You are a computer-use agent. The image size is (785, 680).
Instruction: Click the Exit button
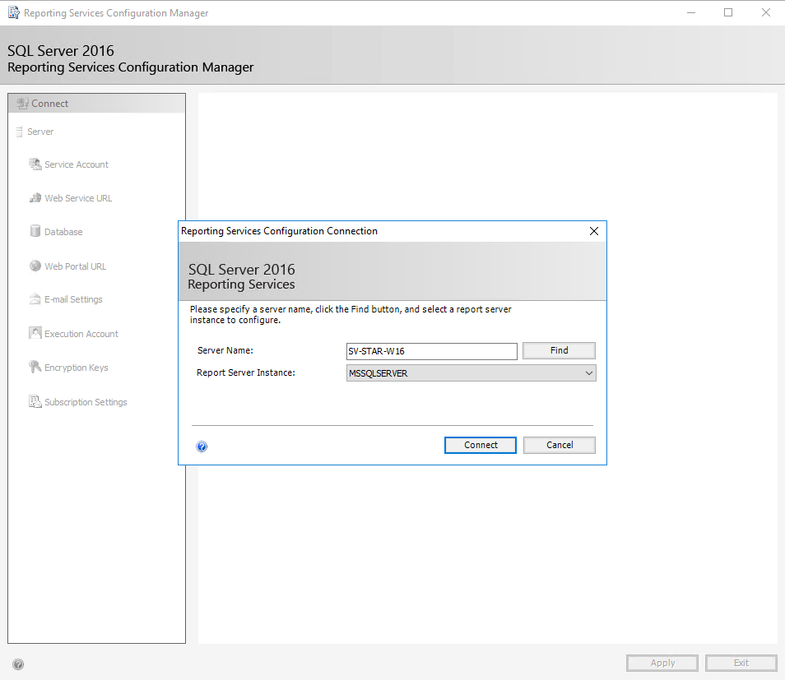coord(741,663)
